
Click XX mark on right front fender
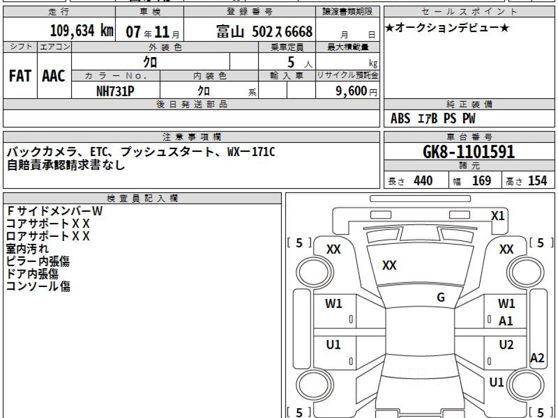click(x=506, y=249)
